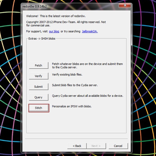Open the JailbreakQA link
This screenshot has width=156, height=156.
pos(90,31)
